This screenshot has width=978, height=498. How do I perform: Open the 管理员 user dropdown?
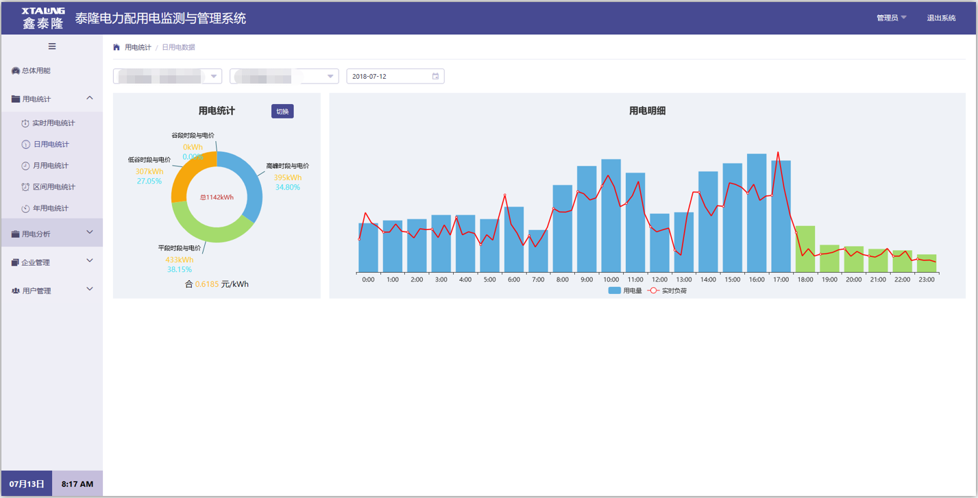[891, 18]
